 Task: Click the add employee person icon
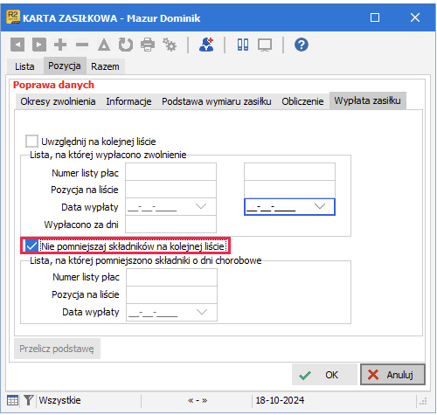coord(206,45)
